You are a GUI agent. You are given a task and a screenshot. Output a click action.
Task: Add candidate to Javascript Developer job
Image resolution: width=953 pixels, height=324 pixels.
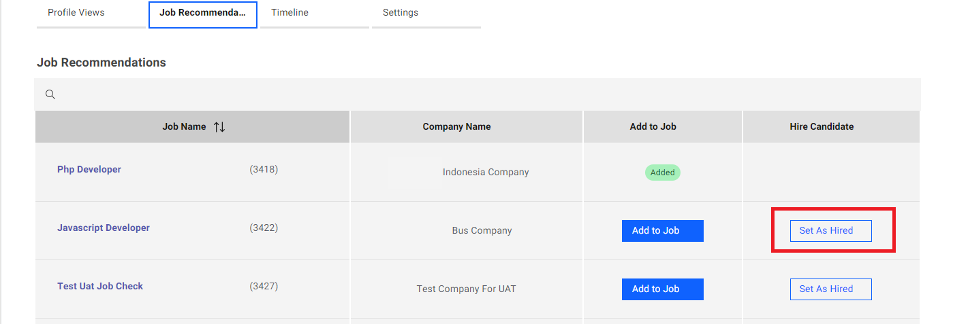662,231
